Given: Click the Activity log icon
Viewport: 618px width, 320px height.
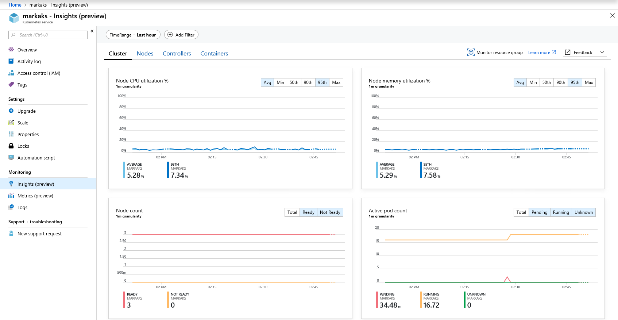Looking at the screenshot, I should pyautogui.click(x=11, y=61).
